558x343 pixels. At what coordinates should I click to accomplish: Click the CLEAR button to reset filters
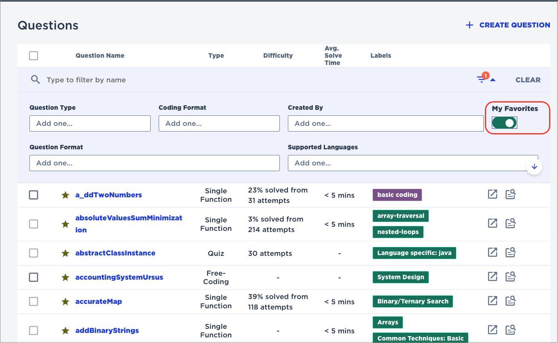pos(528,79)
